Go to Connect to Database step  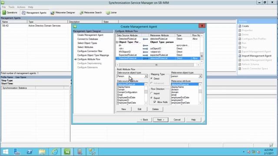pos(88,39)
